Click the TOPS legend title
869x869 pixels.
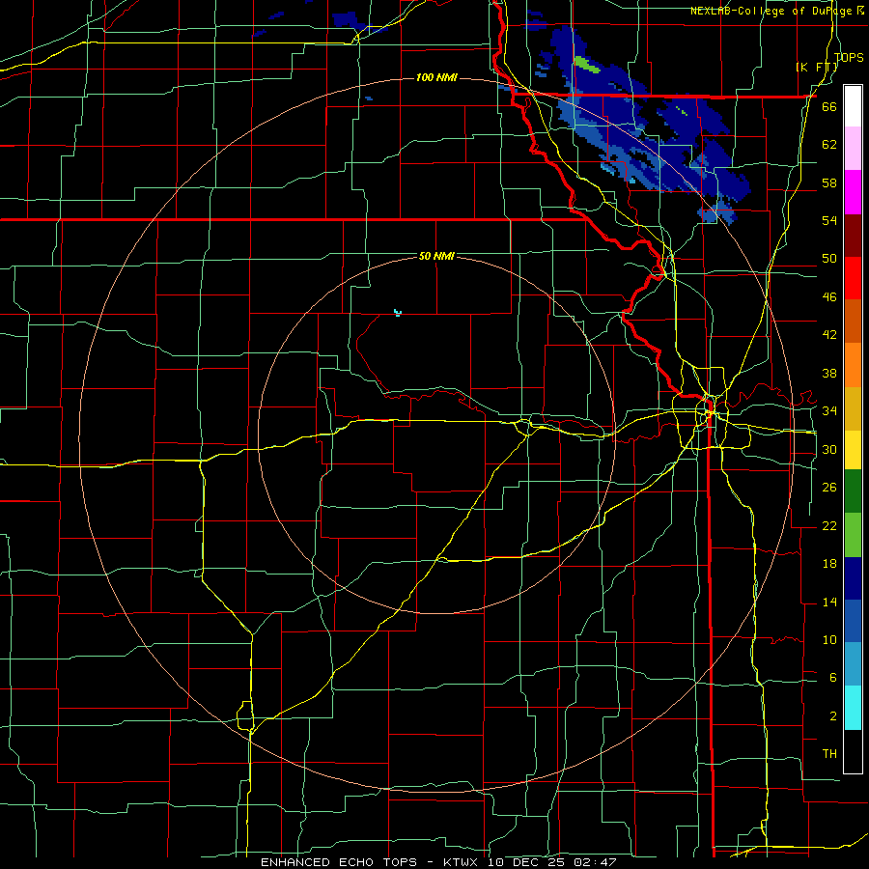pyautogui.click(x=849, y=57)
